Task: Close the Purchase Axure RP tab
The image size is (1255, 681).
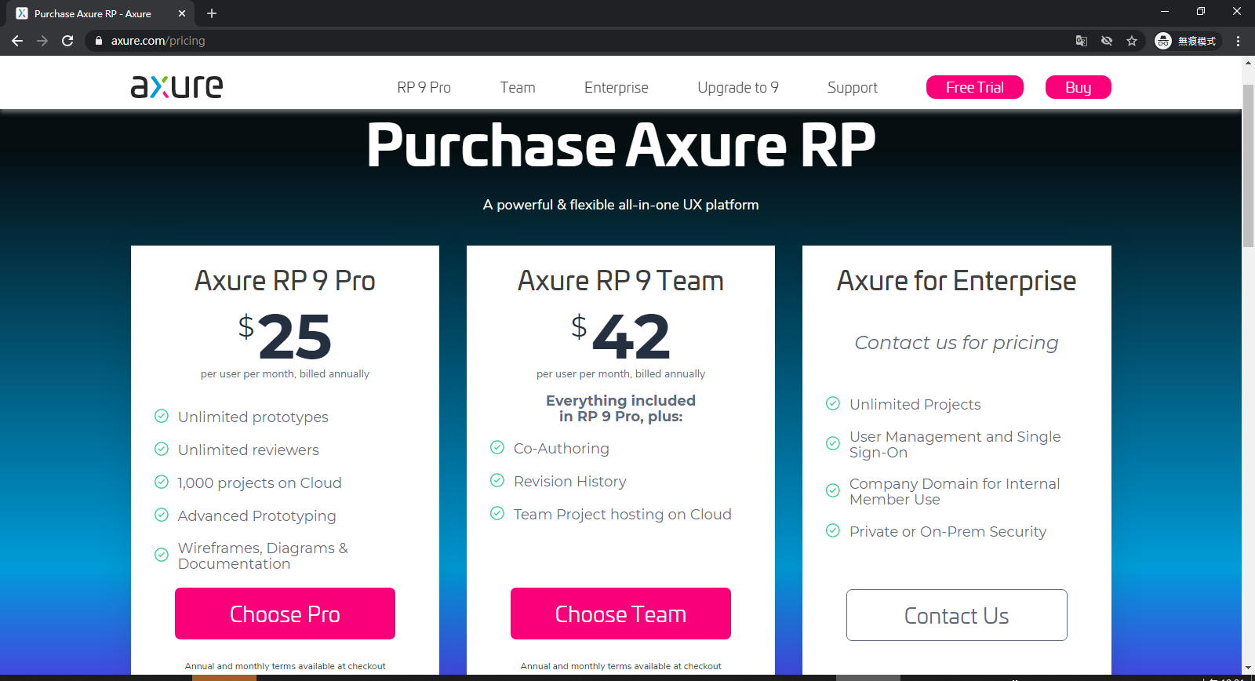Action: (x=182, y=13)
